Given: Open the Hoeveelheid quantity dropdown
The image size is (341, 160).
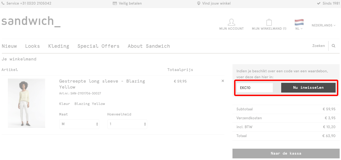Looking at the screenshot, I should tap(127, 124).
